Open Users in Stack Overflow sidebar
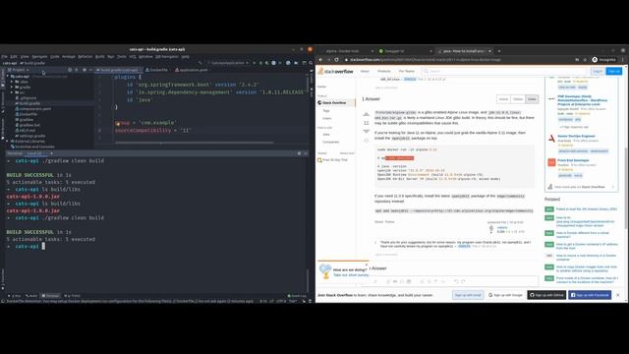The image size is (629, 354). click(x=327, y=118)
